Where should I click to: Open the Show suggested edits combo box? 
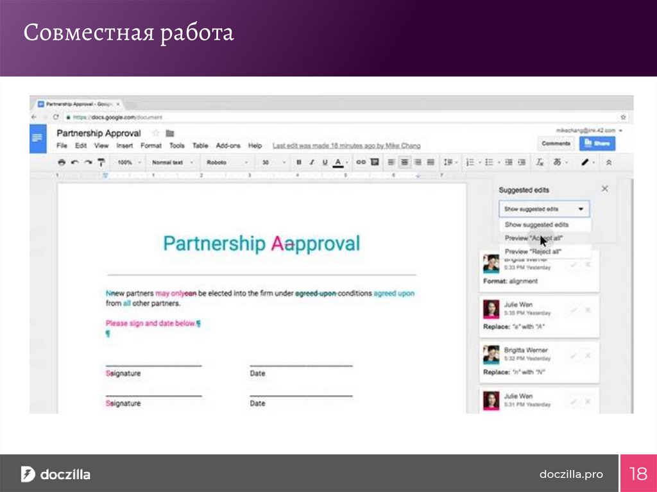pyautogui.click(x=544, y=208)
